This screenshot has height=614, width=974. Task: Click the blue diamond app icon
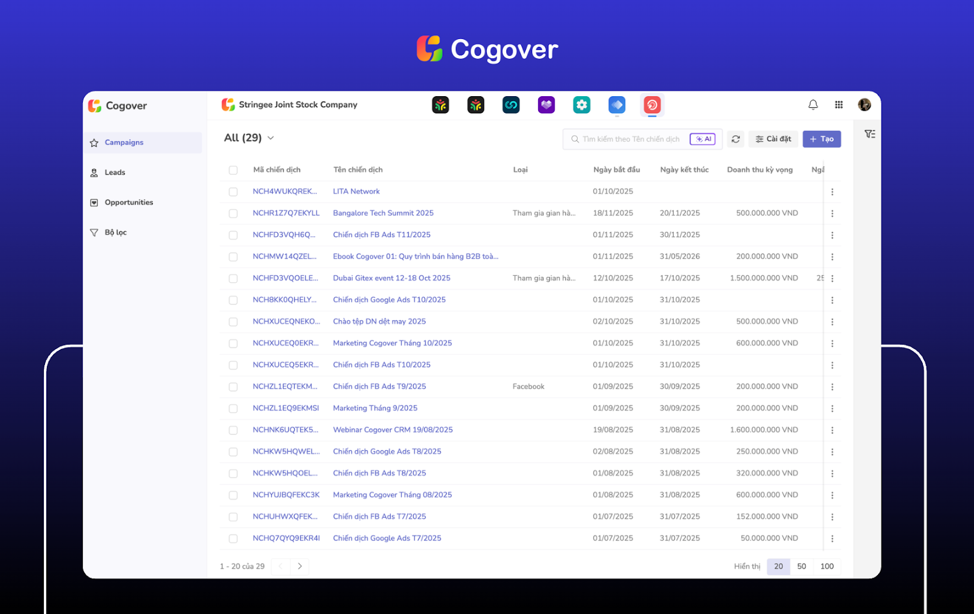click(617, 105)
